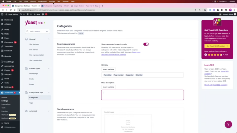Image resolution: width=237 pixels, height=133 pixels.
Task: Open the Apple menu
Action: click(x=3, y=1)
